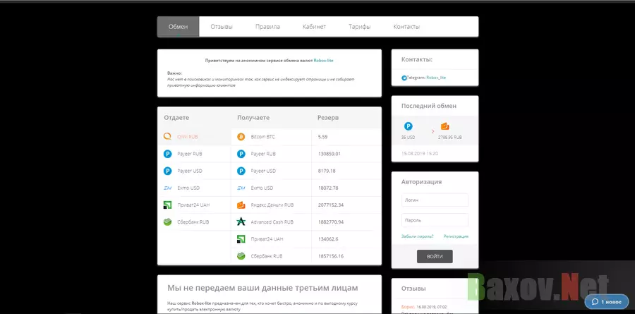Click the Пароль input field
Viewport: 635px width, 314px height.
[435, 220]
